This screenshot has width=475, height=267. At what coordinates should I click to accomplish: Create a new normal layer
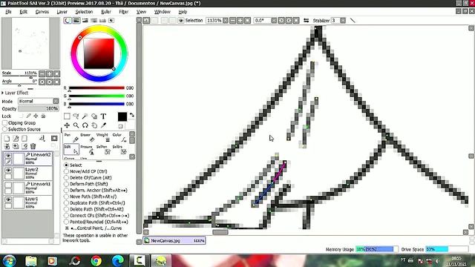[x=7, y=139]
